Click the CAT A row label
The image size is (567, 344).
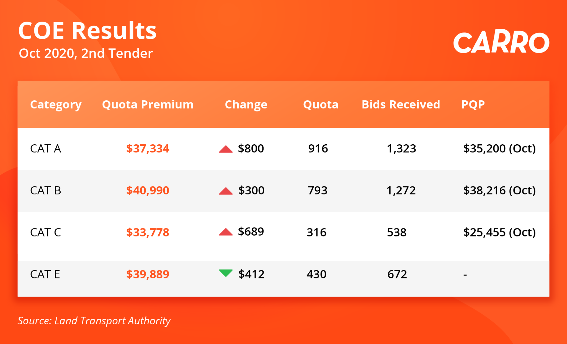point(45,149)
